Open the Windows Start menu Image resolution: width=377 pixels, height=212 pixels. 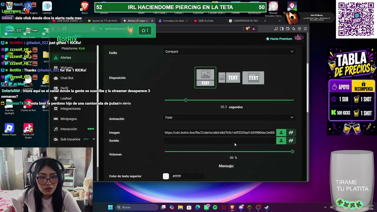click(x=110, y=207)
